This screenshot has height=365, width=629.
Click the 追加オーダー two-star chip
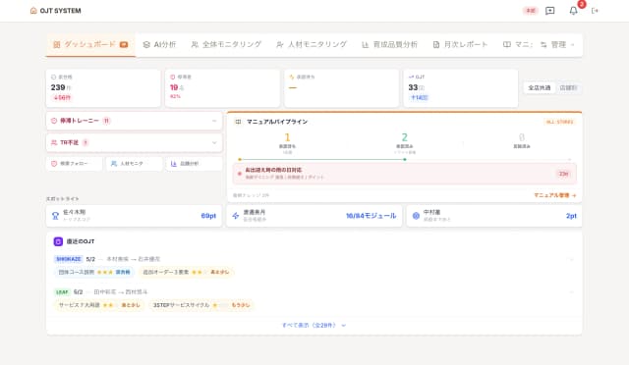[x=187, y=272]
